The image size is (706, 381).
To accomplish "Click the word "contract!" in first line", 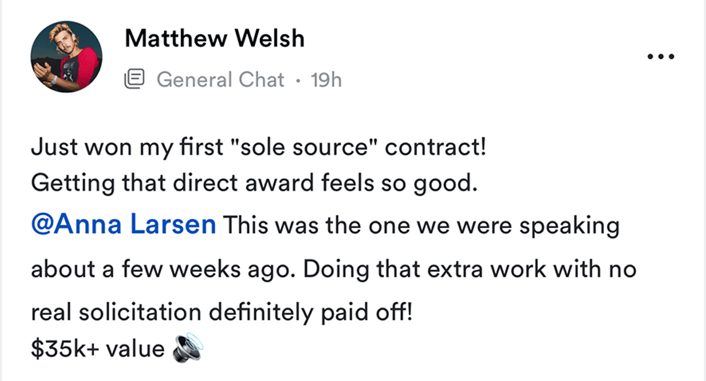I will (x=436, y=147).
